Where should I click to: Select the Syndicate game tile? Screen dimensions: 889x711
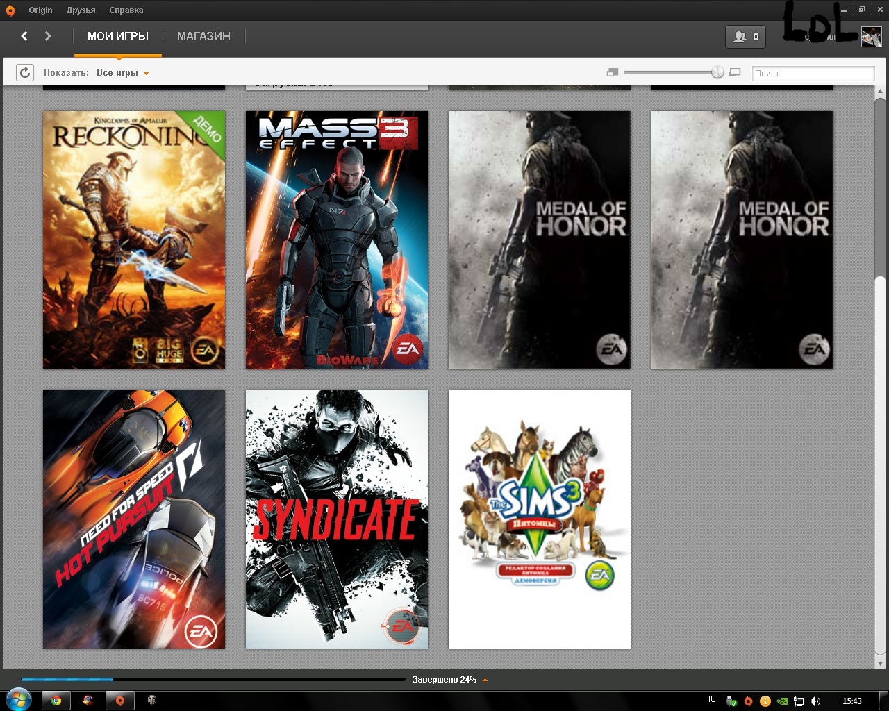tap(337, 519)
